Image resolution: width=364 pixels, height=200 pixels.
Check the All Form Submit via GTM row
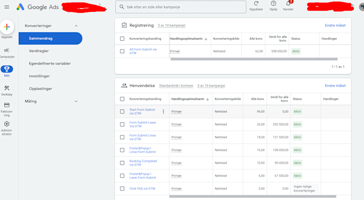coord(122,51)
